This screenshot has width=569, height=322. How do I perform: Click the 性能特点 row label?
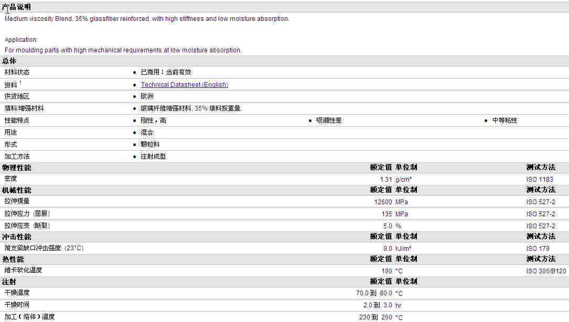[17, 120]
